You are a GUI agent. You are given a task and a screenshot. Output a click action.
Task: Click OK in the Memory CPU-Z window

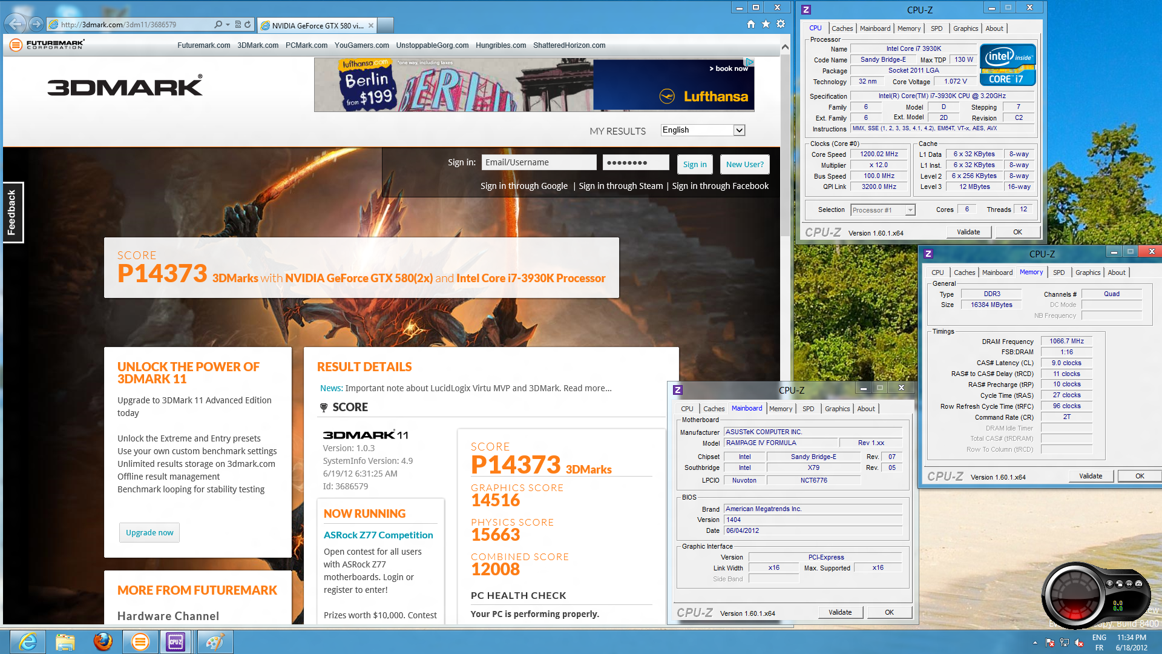click(x=1140, y=476)
